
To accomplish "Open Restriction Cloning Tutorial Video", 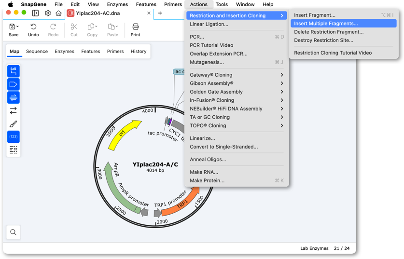I will (344, 53).
